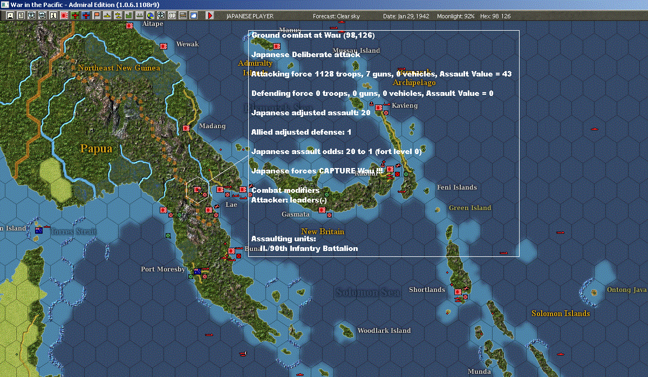
Task: Click the 'Papua' map label
Action: click(96, 149)
